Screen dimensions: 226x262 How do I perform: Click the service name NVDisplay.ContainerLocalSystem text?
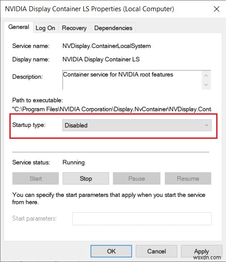coord(107,46)
